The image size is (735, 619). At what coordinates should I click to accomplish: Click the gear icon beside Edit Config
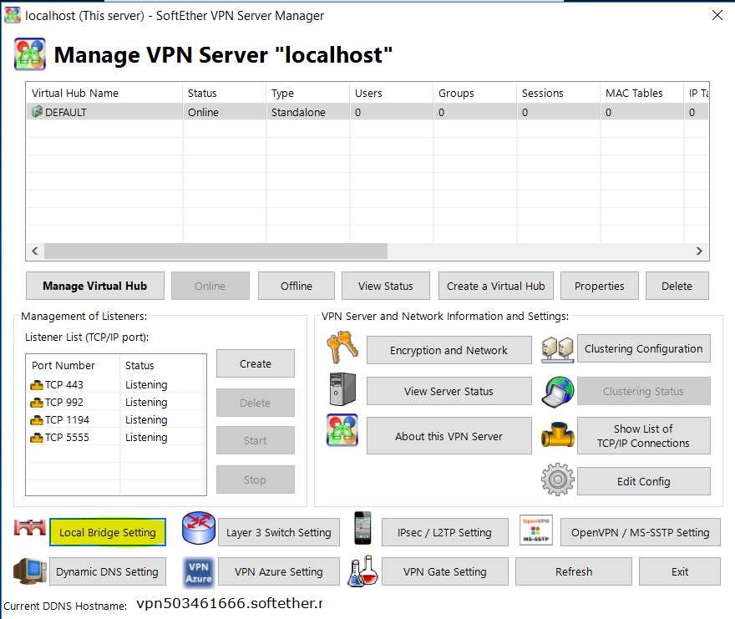[557, 479]
